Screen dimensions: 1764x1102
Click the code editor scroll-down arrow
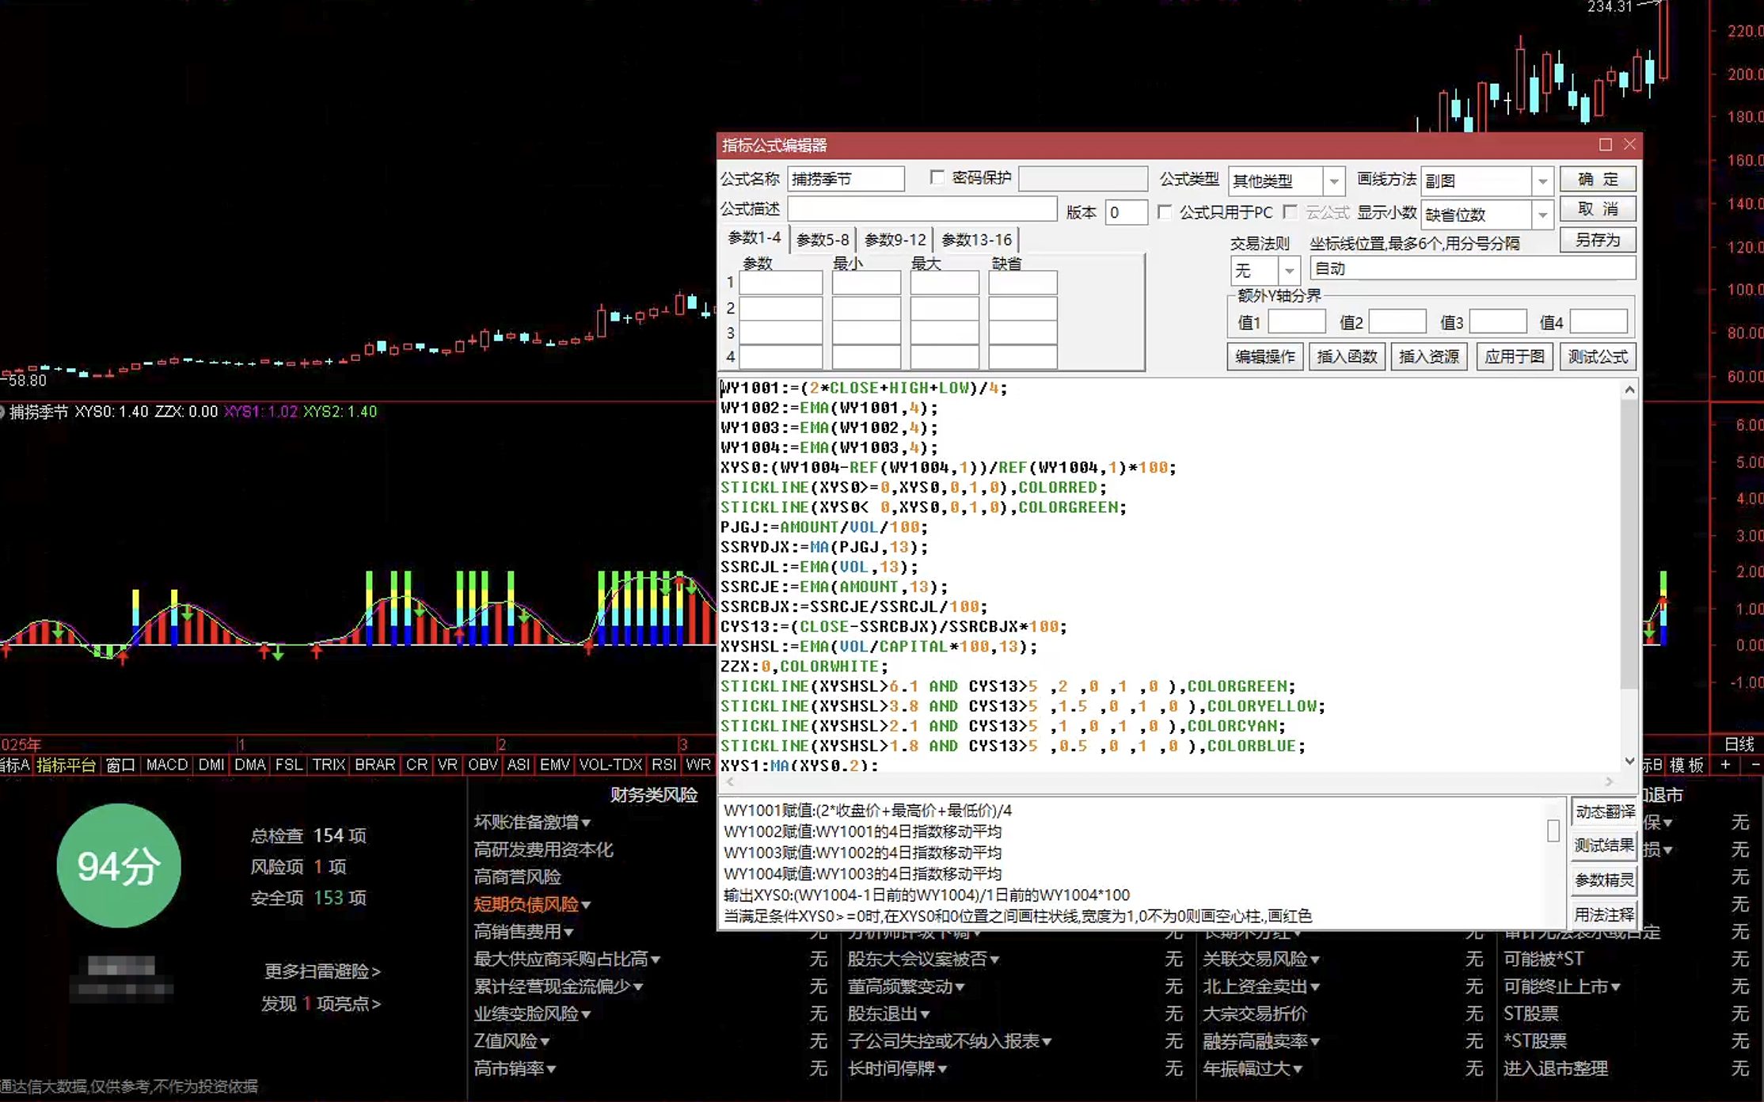point(1629,761)
